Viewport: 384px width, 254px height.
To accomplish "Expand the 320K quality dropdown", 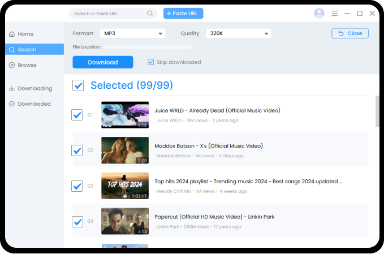I will pos(239,34).
